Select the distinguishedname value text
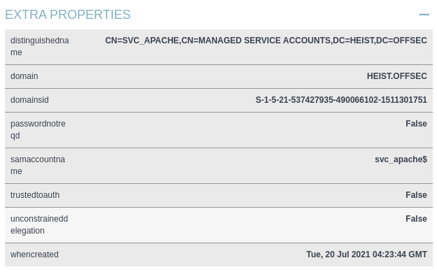Viewport: 437px width, 272px height. (x=266, y=41)
